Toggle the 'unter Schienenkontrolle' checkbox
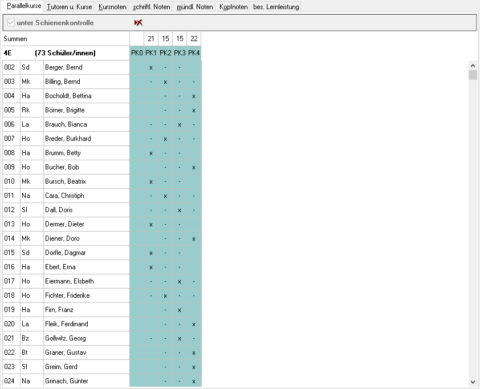This screenshot has width=480, height=389. tap(11, 23)
